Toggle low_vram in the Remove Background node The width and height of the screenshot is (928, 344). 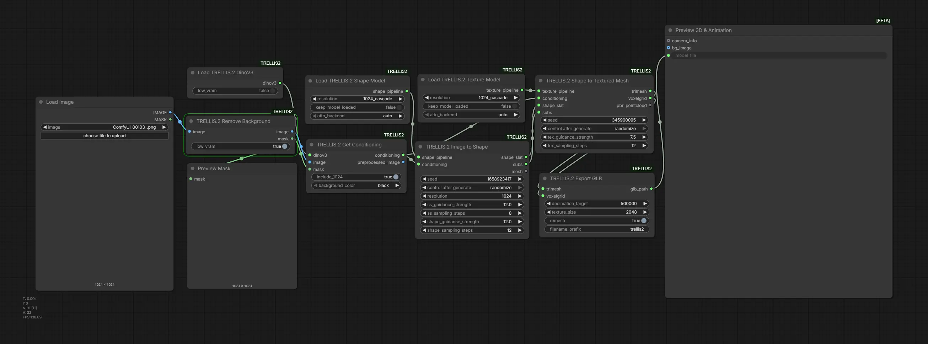[284, 146]
